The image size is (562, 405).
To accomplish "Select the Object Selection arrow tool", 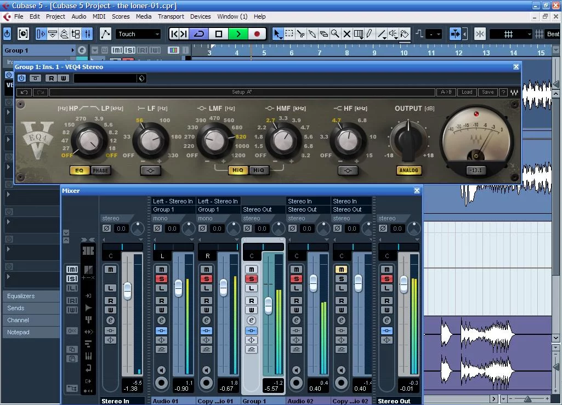I will 277,34.
